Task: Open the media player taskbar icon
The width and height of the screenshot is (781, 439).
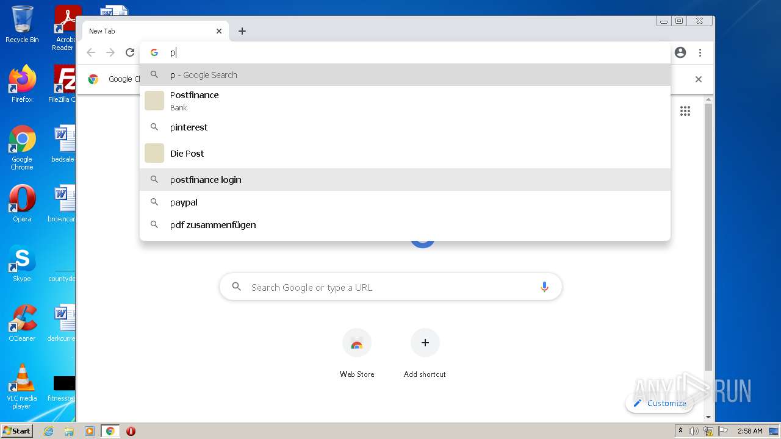Action: click(90, 431)
